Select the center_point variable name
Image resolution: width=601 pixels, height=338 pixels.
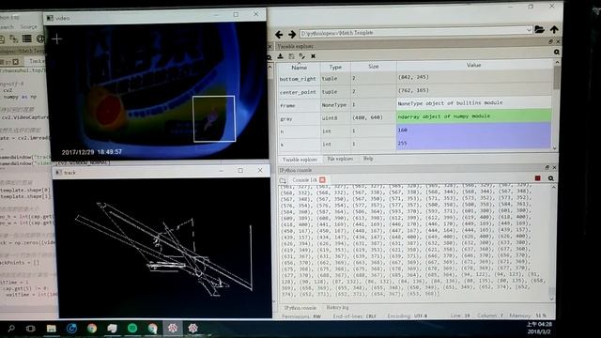[x=298, y=92]
